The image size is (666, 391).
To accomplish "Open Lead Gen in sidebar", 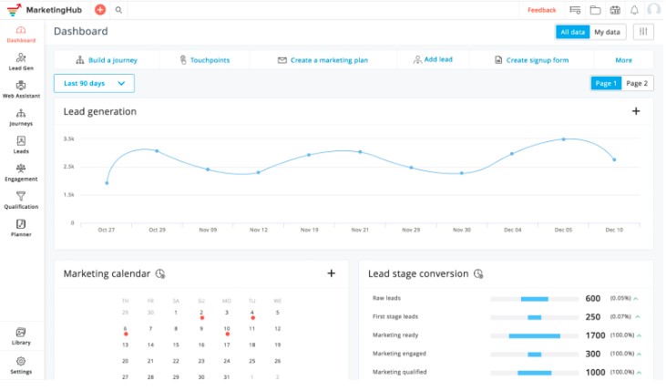I will click(x=21, y=62).
